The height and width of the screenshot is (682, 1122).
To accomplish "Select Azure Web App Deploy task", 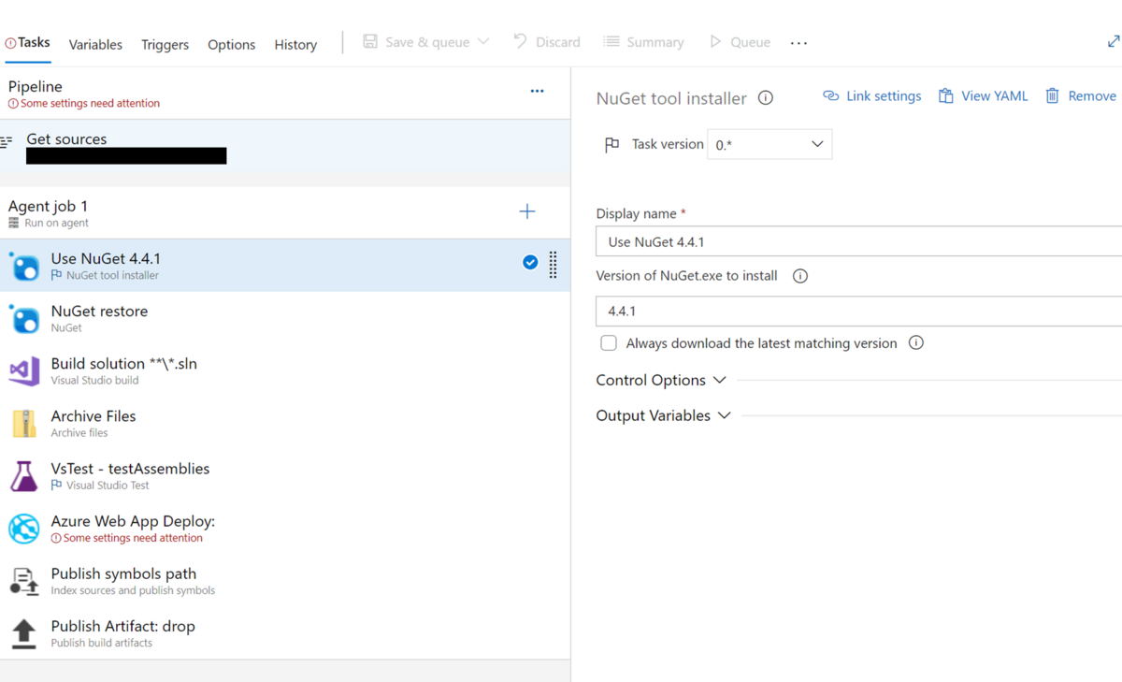I will (x=285, y=528).
